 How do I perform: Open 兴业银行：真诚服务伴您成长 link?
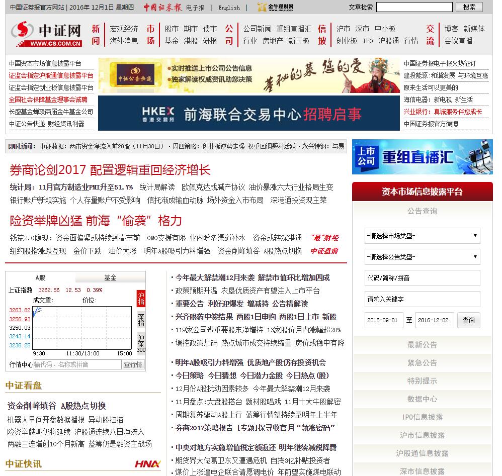point(443,112)
